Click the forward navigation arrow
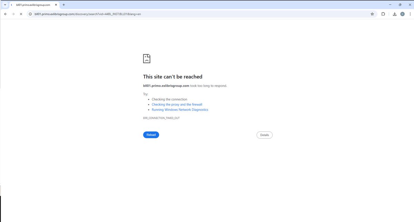The height and width of the screenshot is (222, 414). (13, 14)
